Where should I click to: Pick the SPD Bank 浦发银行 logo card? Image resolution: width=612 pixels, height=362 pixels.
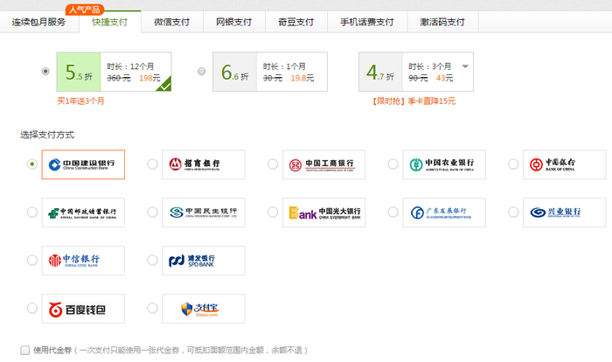pyautogui.click(x=204, y=261)
